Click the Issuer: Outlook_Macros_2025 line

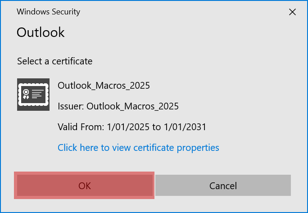(118, 106)
